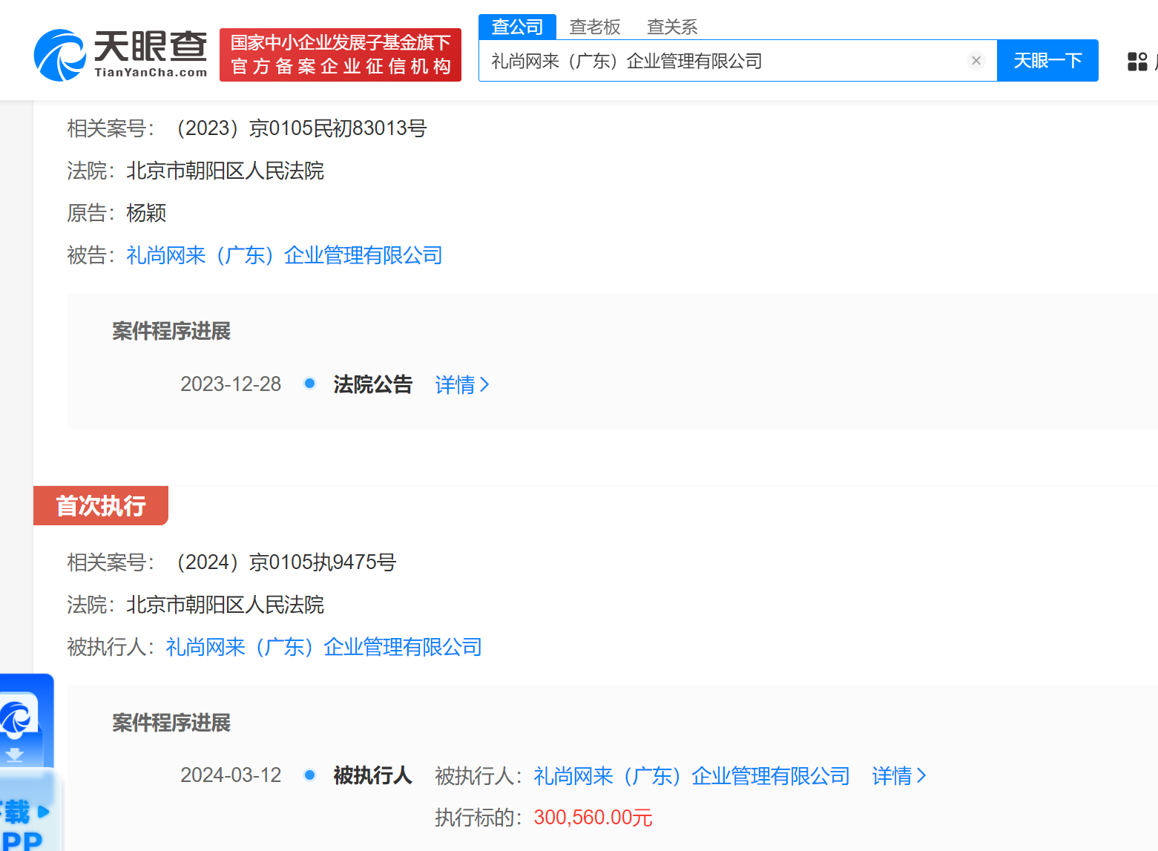Viewport: 1158px width, 851px height.
Task: Switch to the 查关系 tab
Action: point(671,27)
